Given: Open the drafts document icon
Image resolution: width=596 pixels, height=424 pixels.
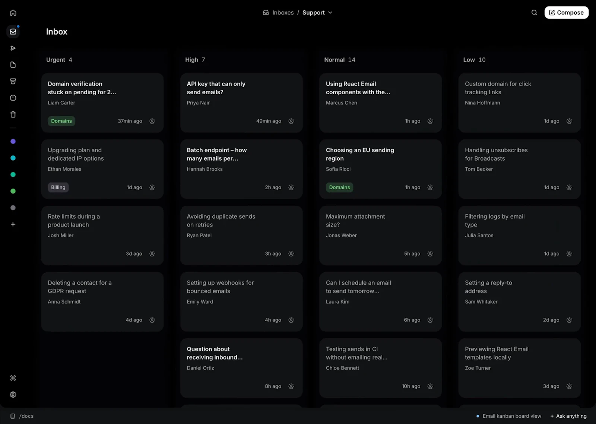Looking at the screenshot, I should point(13,65).
